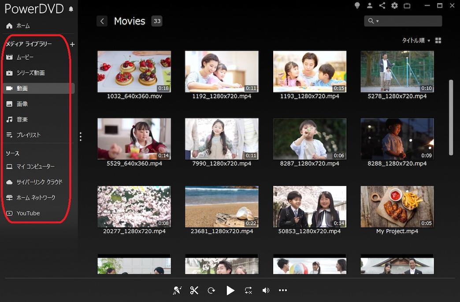Open the 音楽 library

17,119
